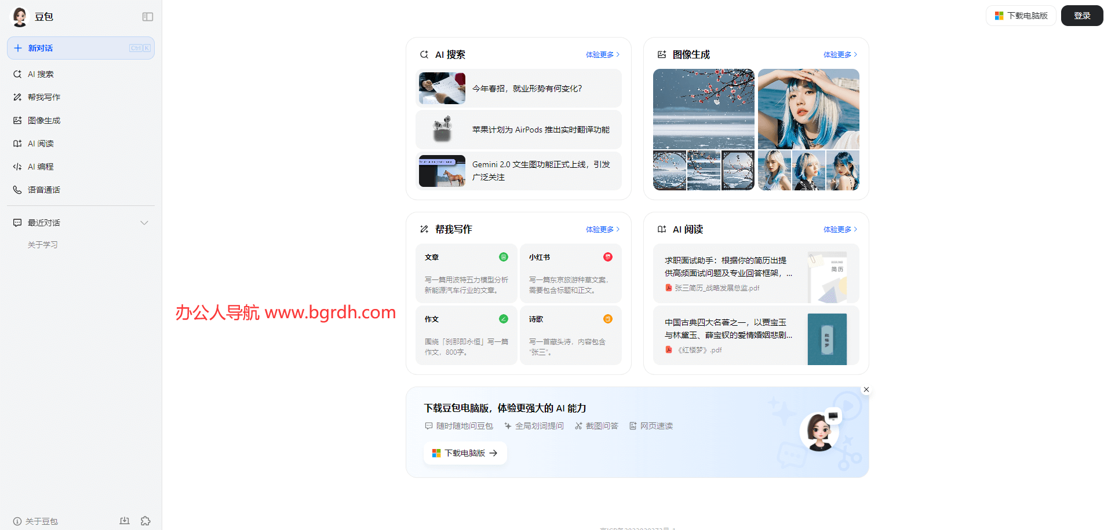Open news item 今年春招，就业形势有何变化?
The width and height of the screenshot is (1104, 530).
(519, 89)
